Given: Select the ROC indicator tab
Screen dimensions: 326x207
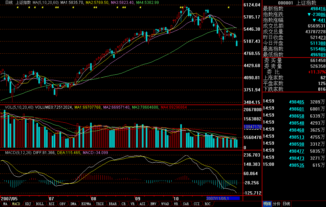Looking at the screenshot, I should point(207,204).
